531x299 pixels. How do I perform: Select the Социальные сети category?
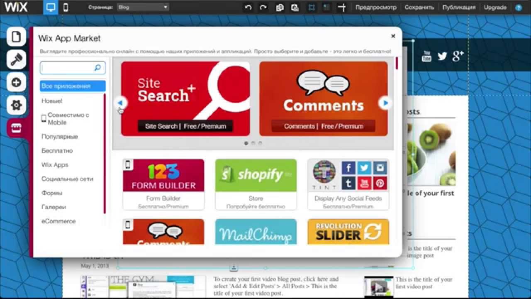pos(67,179)
